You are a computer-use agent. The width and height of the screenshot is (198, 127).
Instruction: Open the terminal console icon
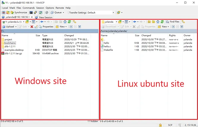click(31, 12)
